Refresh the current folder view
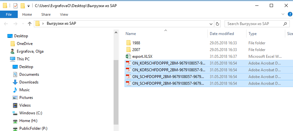 (x=218, y=24)
